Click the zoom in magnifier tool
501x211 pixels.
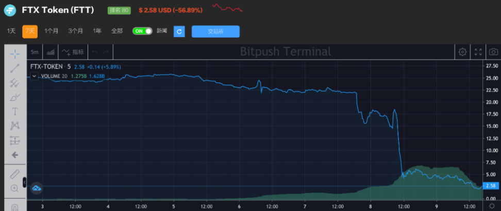tap(15, 188)
